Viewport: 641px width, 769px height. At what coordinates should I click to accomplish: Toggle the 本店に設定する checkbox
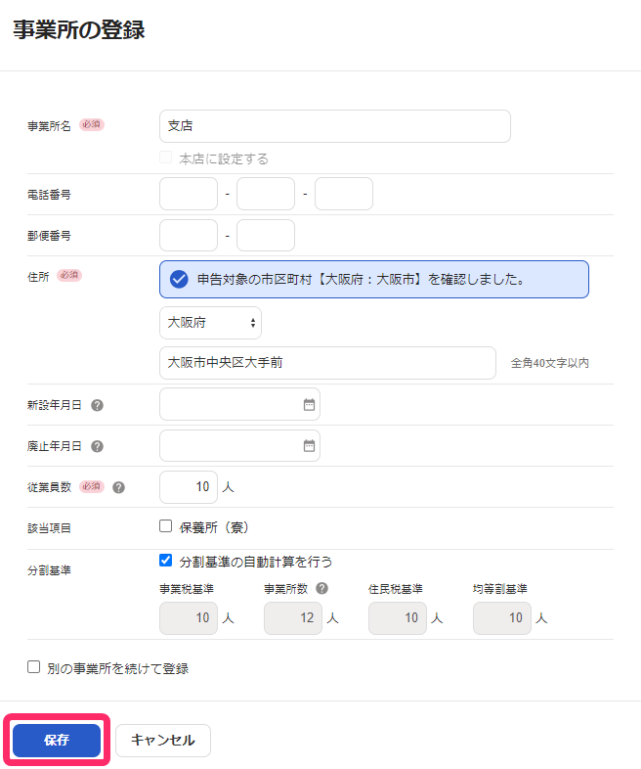(x=165, y=158)
